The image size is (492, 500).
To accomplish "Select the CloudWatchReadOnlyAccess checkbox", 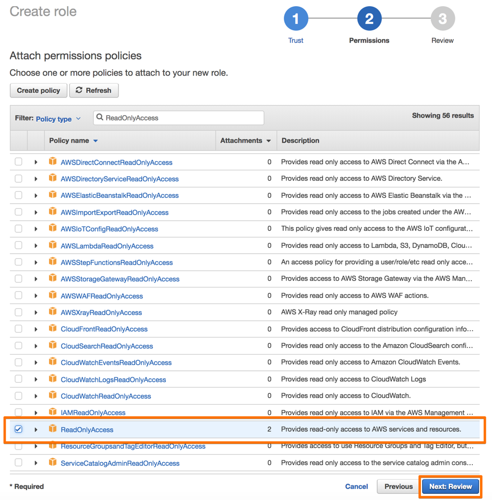I will tap(19, 396).
